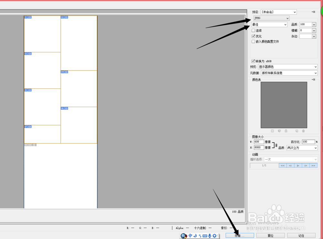Click the trash icon under color table
This screenshot has height=239, width=323.
(303, 131)
